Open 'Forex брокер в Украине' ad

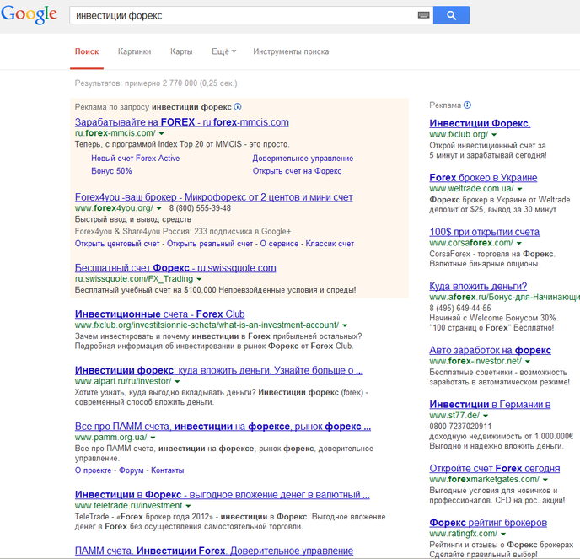[x=483, y=178]
